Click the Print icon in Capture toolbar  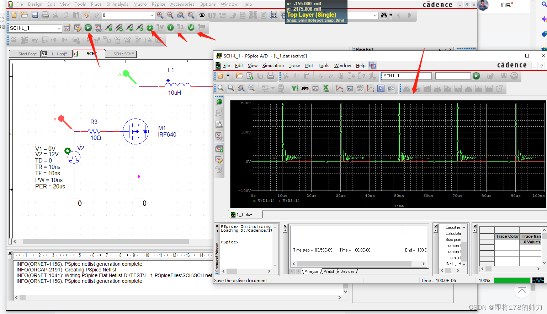coord(45,15)
